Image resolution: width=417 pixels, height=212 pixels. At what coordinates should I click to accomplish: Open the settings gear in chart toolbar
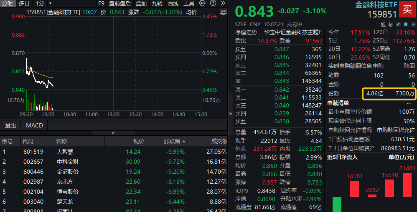(202, 3)
